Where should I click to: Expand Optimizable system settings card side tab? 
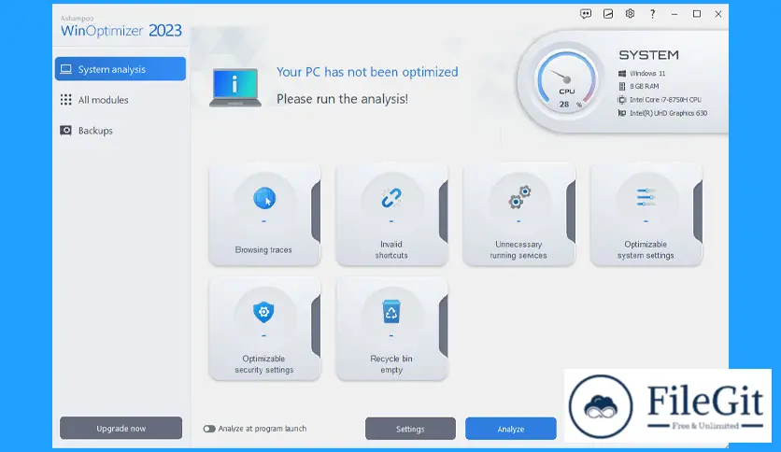pyautogui.click(x=698, y=212)
